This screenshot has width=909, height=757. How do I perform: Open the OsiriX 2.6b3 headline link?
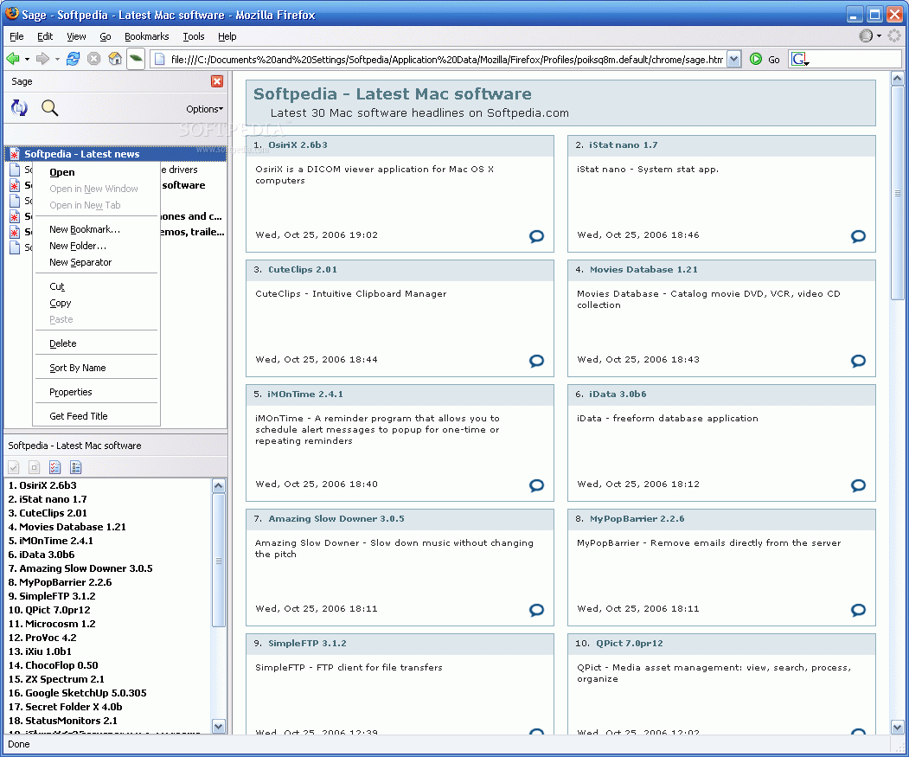click(298, 145)
